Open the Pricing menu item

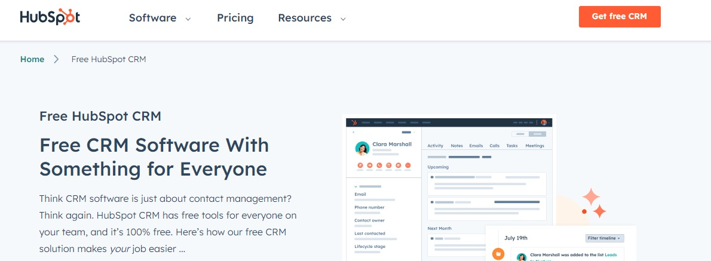[x=235, y=18]
